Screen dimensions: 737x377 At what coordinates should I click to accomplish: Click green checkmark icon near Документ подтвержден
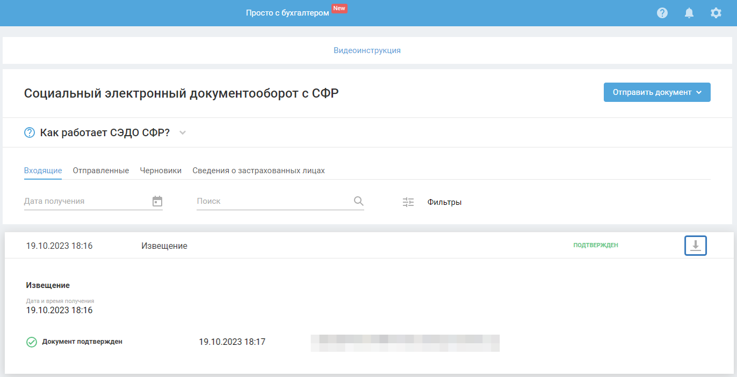[32, 342]
